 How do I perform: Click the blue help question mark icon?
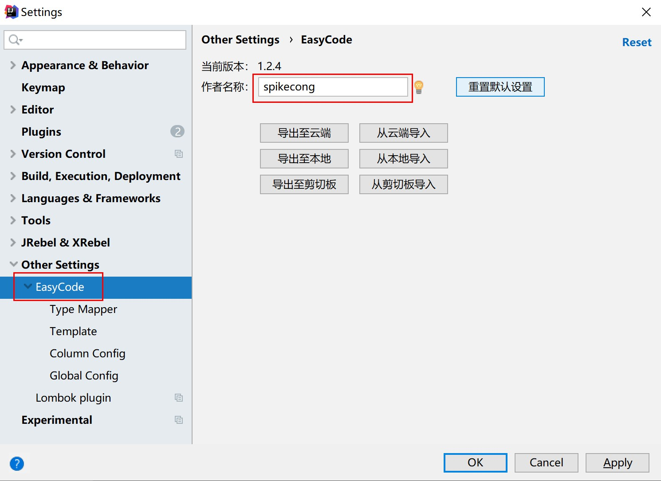[x=17, y=464]
